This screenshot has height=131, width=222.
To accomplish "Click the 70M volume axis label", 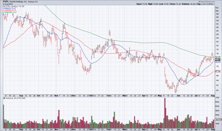I will (217, 97).
